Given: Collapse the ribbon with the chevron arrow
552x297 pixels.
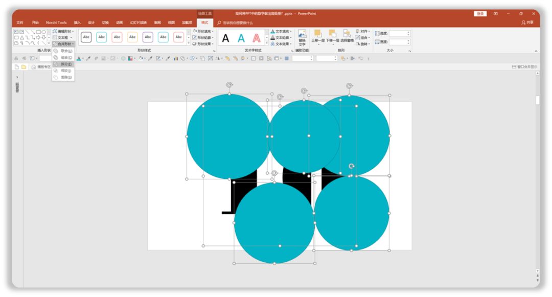Looking at the screenshot, I should [536, 51].
